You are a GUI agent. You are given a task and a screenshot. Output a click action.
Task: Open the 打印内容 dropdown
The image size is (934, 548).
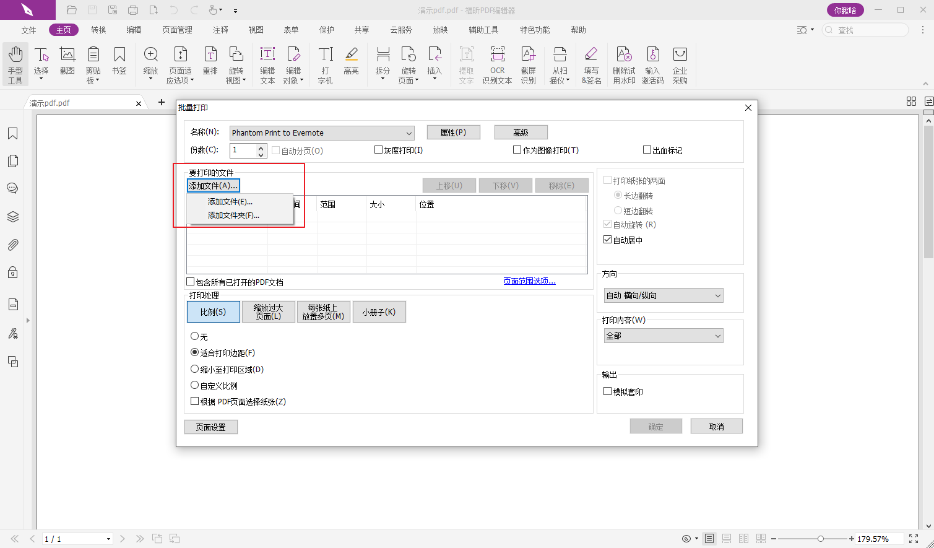[x=663, y=336]
